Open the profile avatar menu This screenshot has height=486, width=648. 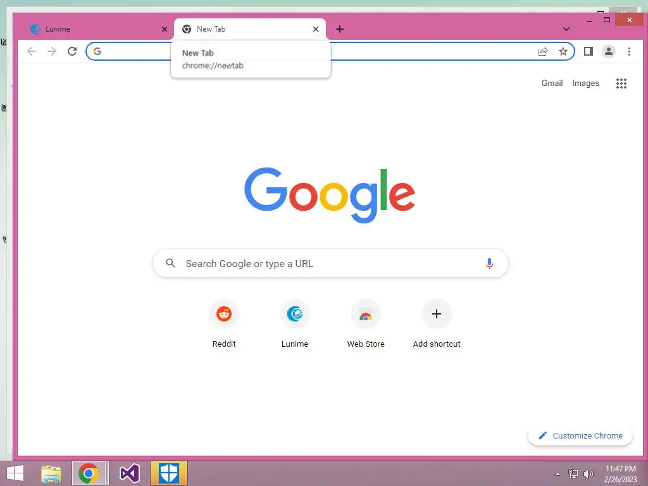608,51
